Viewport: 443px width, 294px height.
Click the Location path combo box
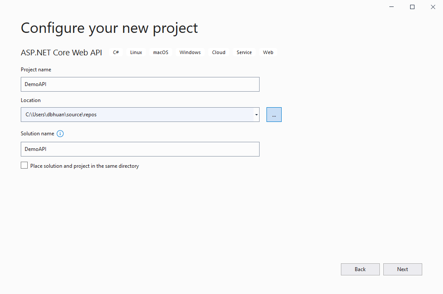click(137, 115)
